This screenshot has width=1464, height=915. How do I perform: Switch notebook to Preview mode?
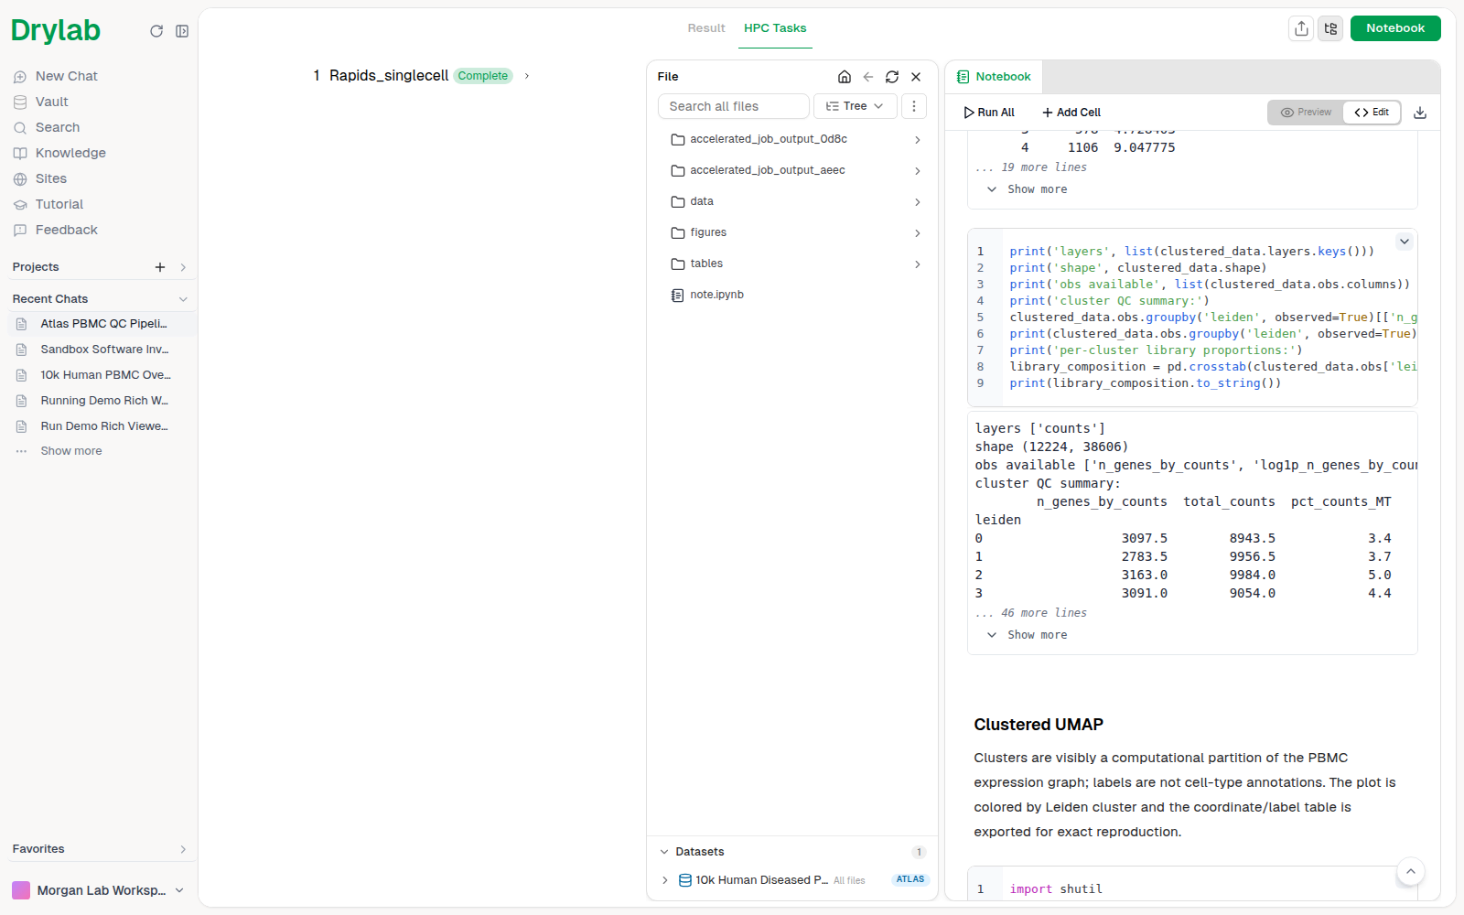pyautogui.click(x=1306, y=113)
